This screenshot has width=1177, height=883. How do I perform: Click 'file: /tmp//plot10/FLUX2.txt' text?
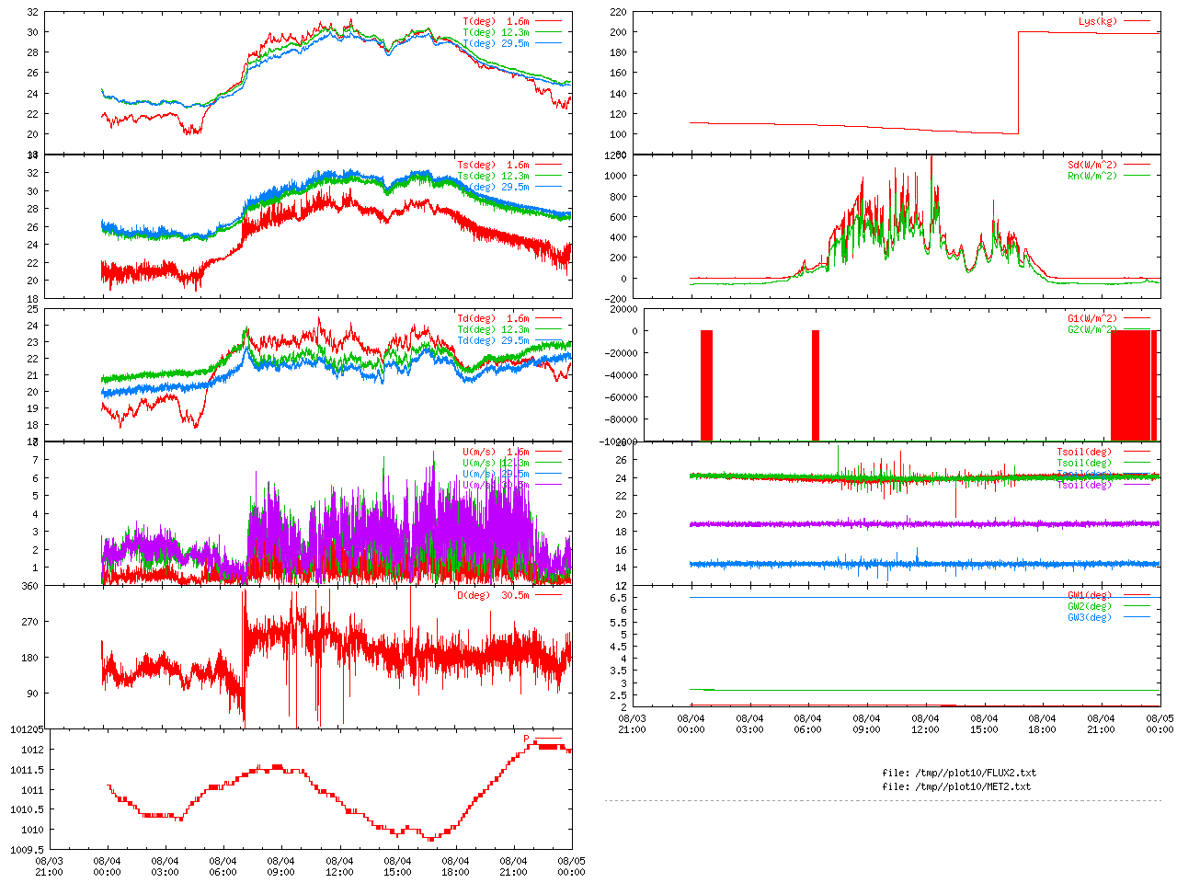click(959, 773)
